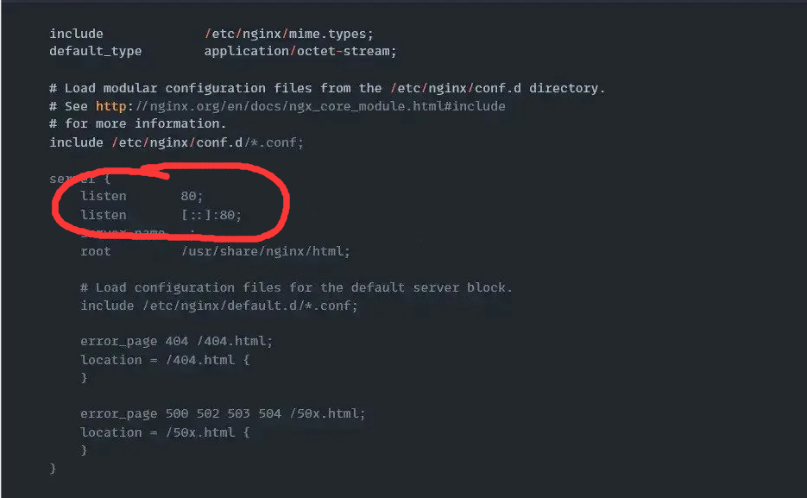Image resolution: width=807 pixels, height=498 pixels.
Task: Click error_page 500 502 503 504 line
Action: pyautogui.click(x=223, y=413)
